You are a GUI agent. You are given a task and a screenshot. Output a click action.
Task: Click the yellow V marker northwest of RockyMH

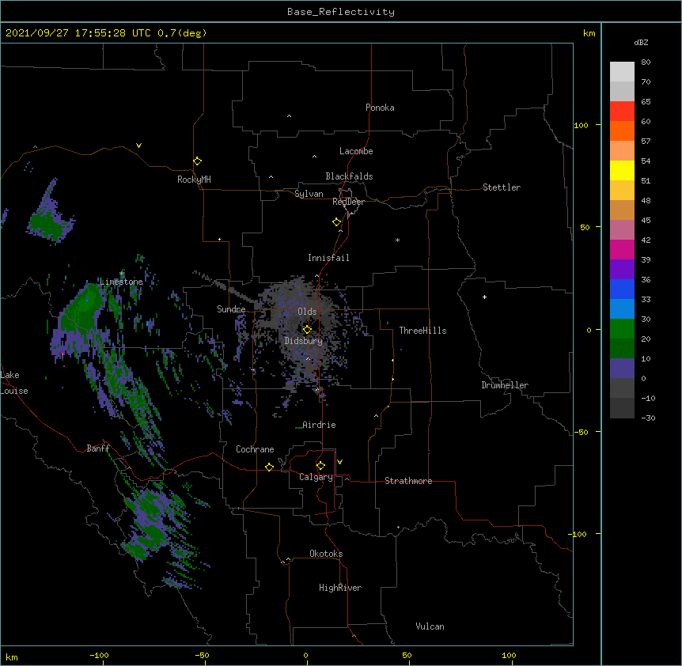(138, 146)
